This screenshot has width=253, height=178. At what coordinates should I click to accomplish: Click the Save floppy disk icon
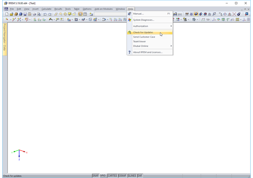tap(25, 14)
